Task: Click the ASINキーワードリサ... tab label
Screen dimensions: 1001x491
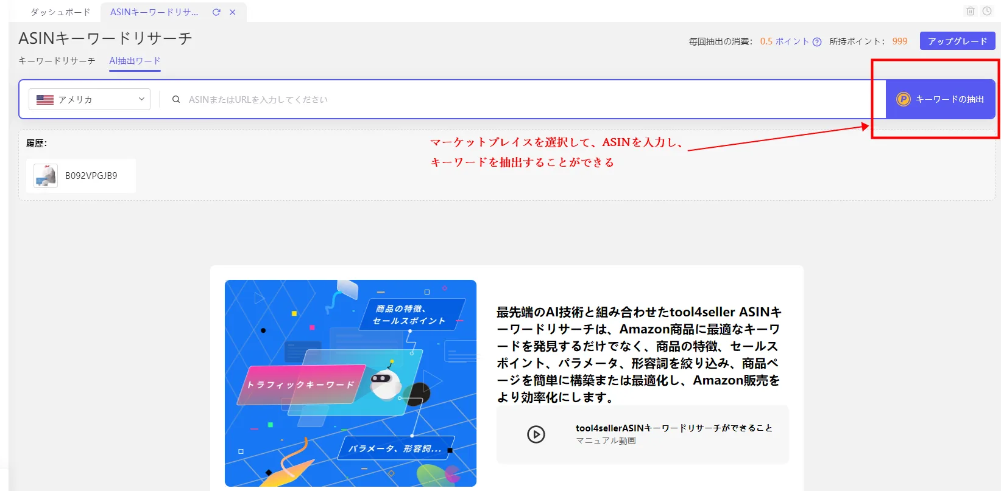Action: (154, 12)
